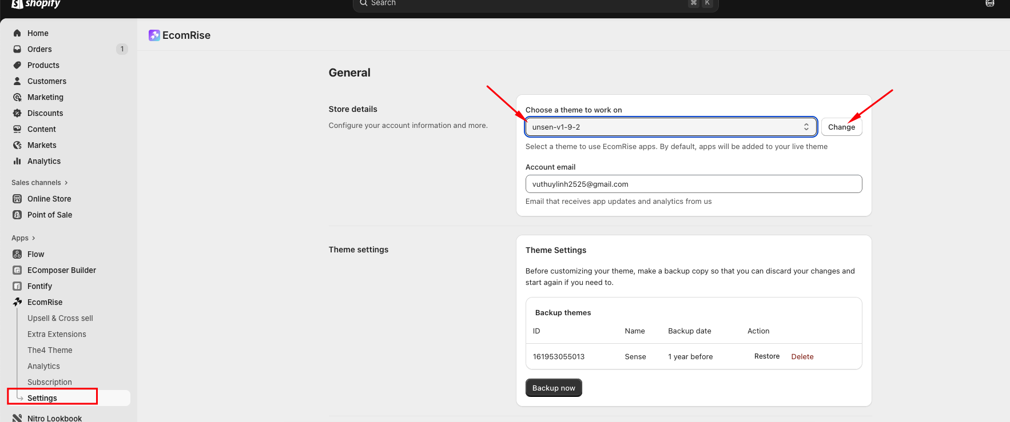This screenshot has height=422, width=1010.
Task: Click the Sense theme name cell
Action: (x=635, y=356)
